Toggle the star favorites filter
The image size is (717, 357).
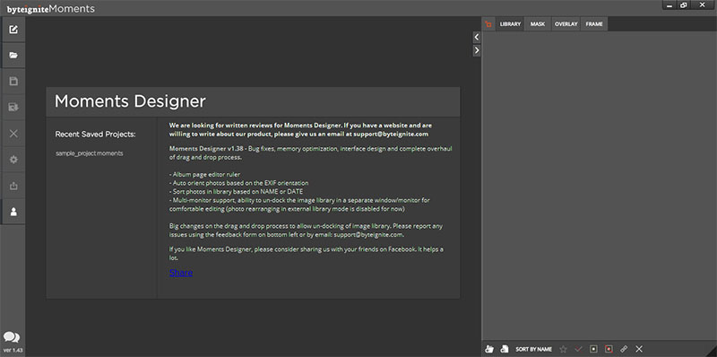[x=564, y=349]
